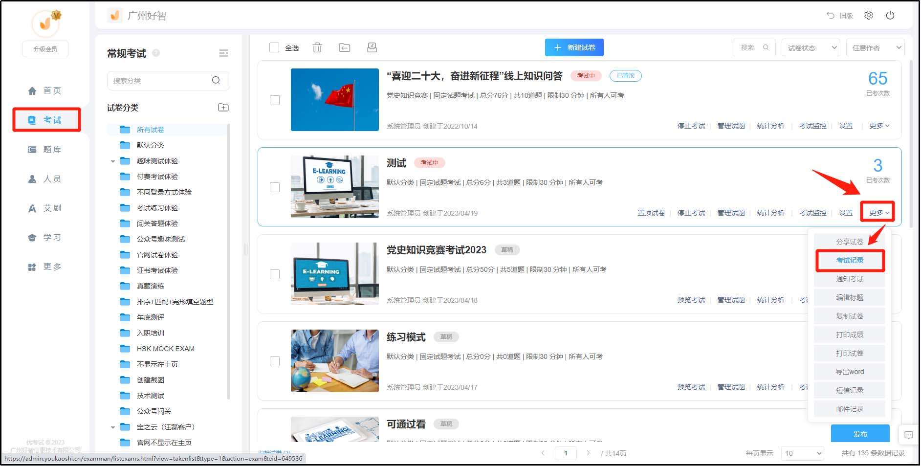Click the magnifier icon in category search

216,81
